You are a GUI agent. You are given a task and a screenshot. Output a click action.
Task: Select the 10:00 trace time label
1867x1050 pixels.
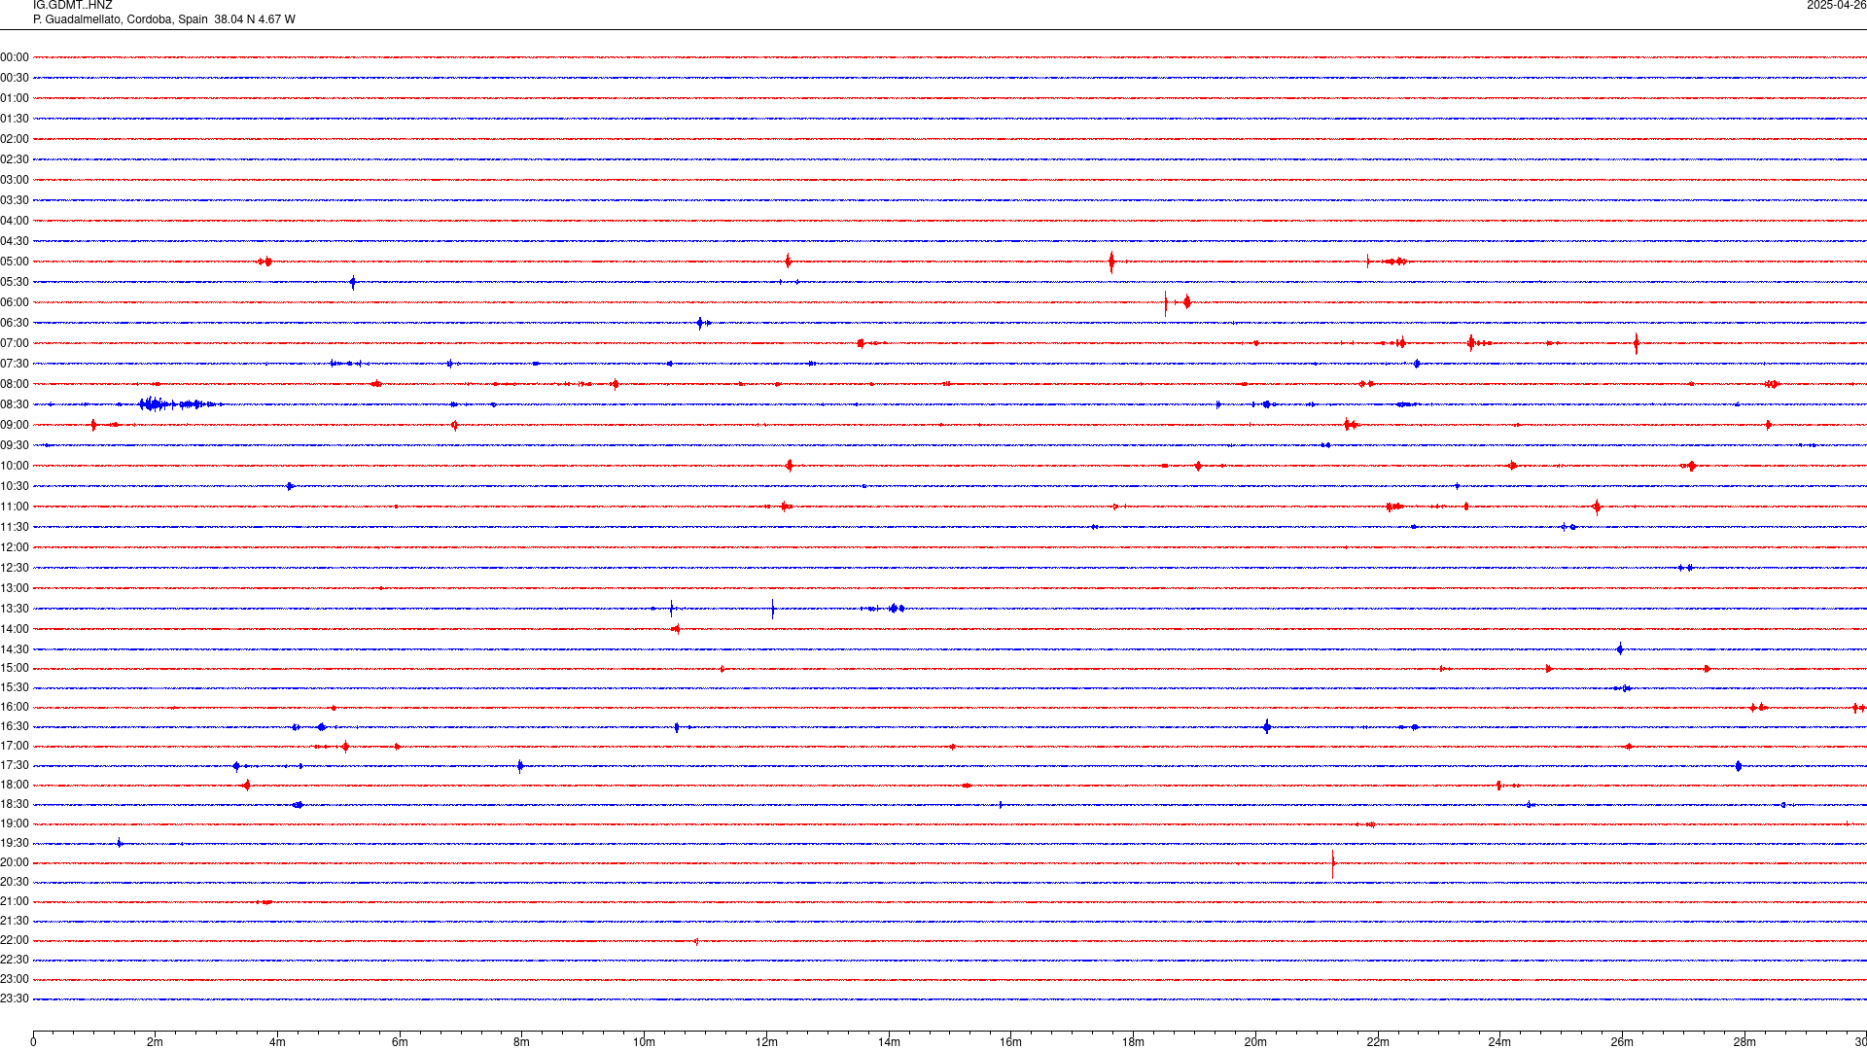[x=15, y=466]
